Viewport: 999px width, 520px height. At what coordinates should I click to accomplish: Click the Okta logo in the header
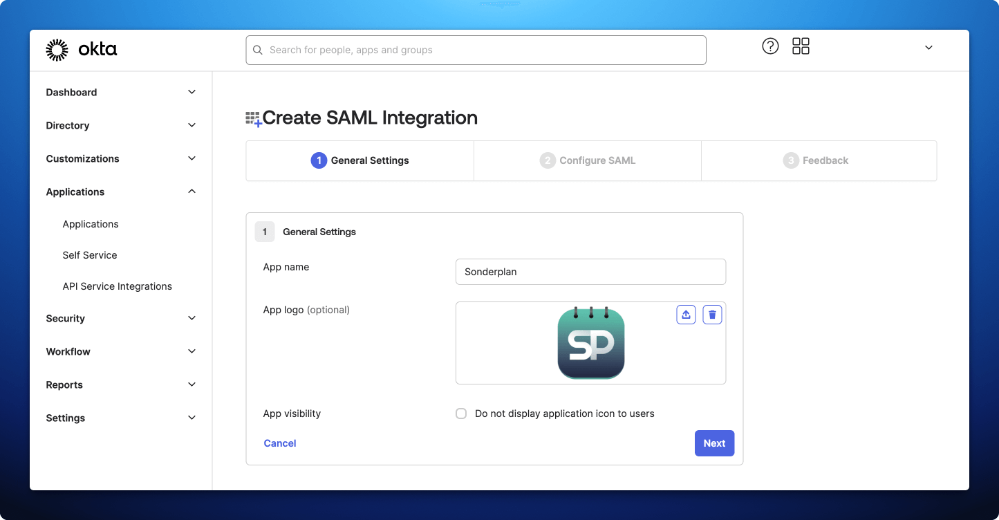(81, 49)
